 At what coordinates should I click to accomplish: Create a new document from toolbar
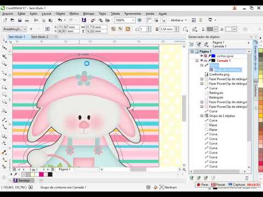5,20
